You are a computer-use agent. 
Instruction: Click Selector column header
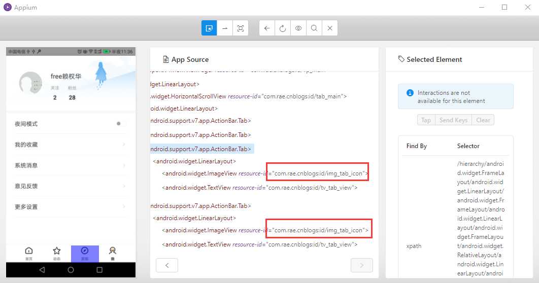tap(468, 146)
